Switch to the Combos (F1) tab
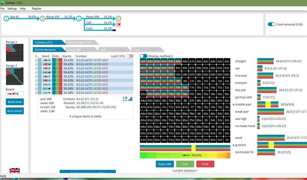 point(49,42)
